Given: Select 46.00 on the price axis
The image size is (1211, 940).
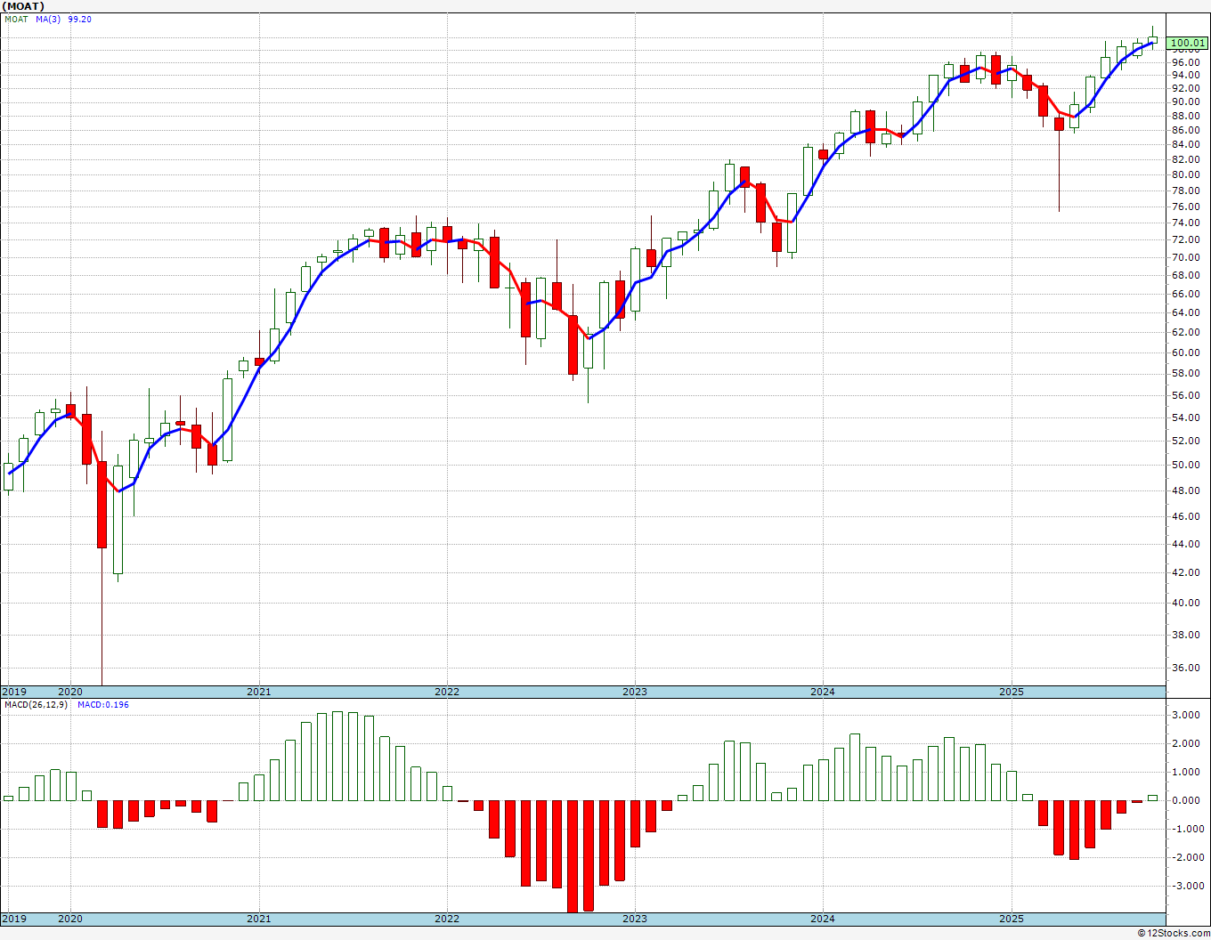Looking at the screenshot, I should pyautogui.click(x=1184, y=517).
